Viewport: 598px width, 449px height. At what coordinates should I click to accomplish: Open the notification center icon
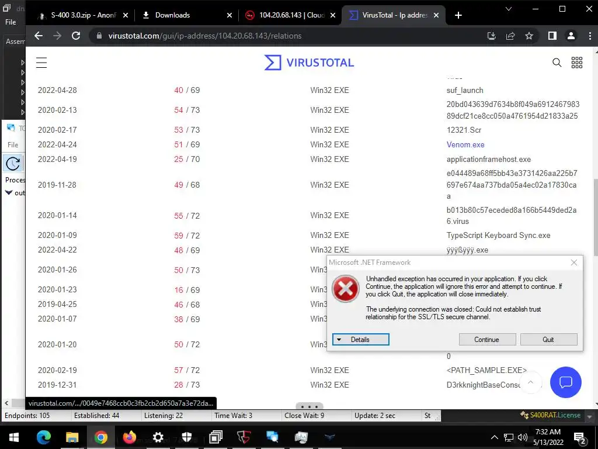click(579, 437)
